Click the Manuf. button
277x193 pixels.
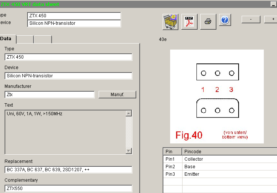coord(117,95)
